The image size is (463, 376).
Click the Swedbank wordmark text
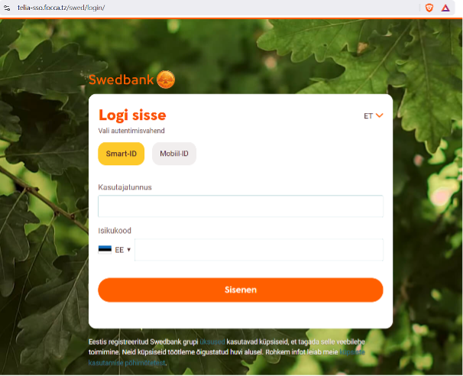121,79
